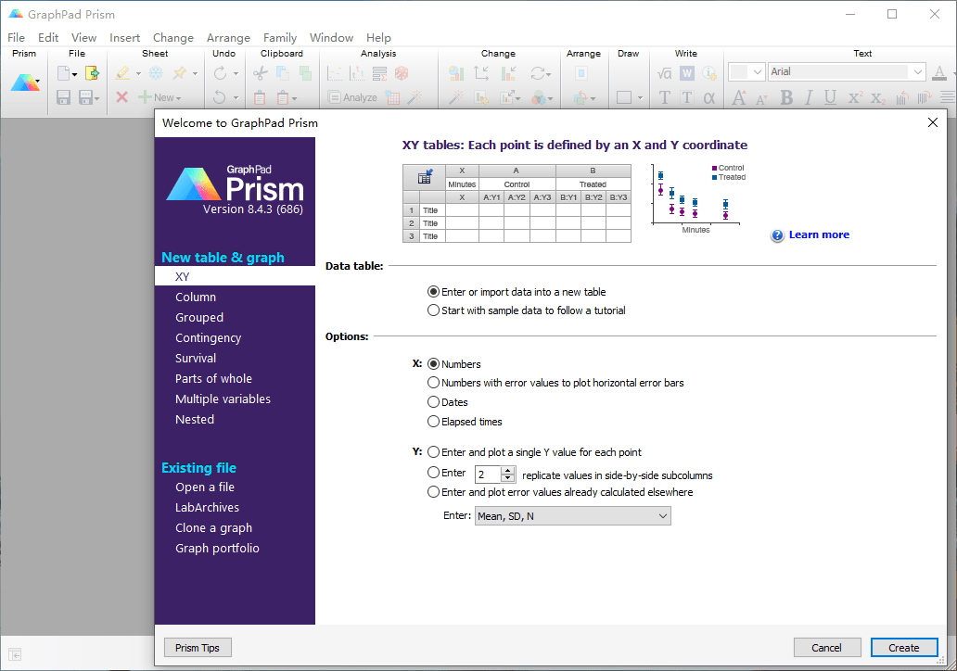Click the pushpin sheet icon
The image size is (957, 671).
[180, 73]
